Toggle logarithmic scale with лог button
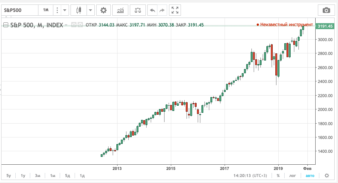This screenshot has width=338, height=183. 292,176
